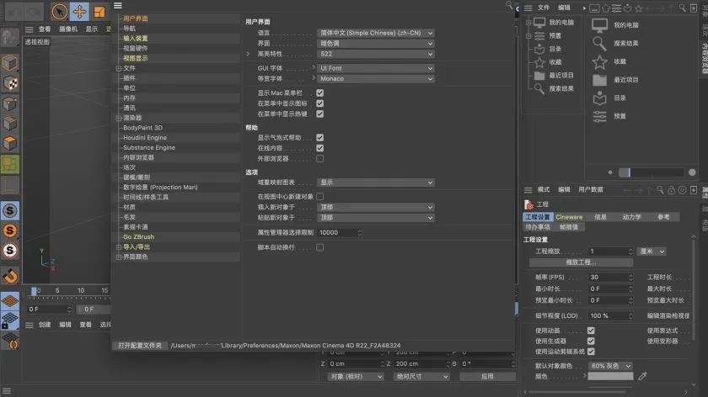Click the magnet snap icon in left toolbar
Image resolution: width=708 pixels, height=397 pixels.
pyautogui.click(x=10, y=275)
